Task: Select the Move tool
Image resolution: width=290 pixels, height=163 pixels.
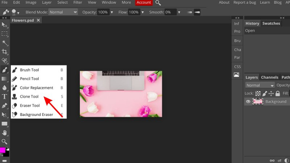Action: pyautogui.click(x=4, y=25)
